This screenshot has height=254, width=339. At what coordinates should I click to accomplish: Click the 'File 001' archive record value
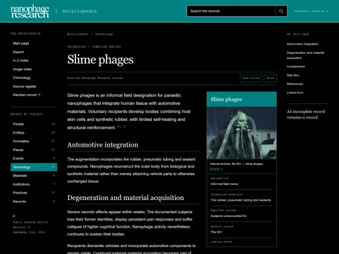pyautogui.click(x=216, y=232)
